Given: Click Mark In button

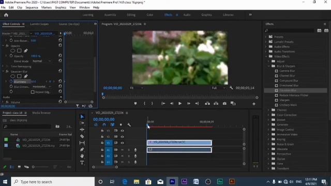Looking at the screenshot, I should [144, 103].
